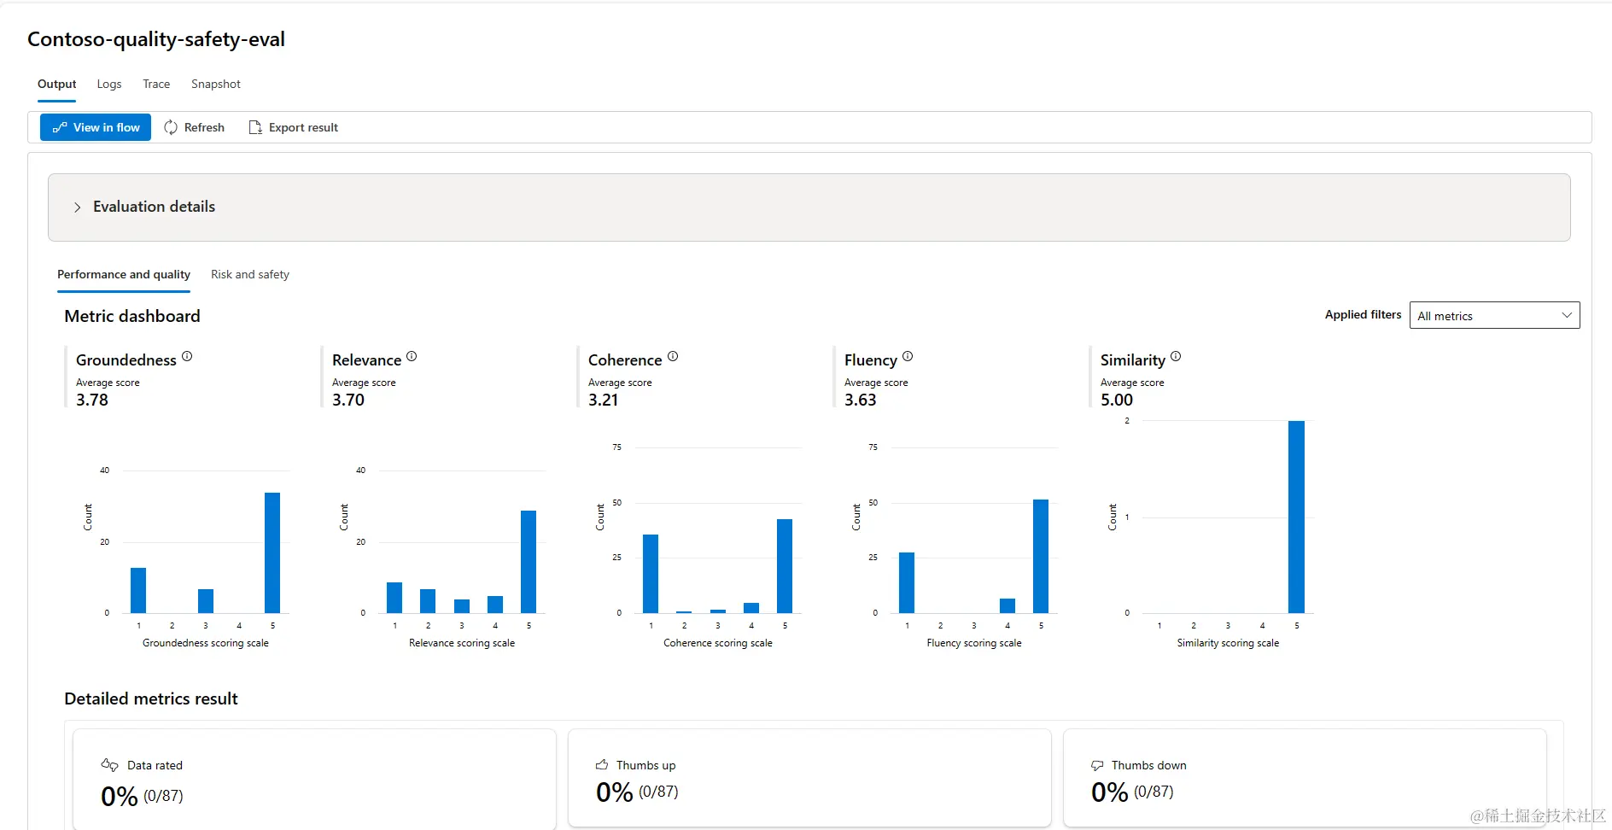The image size is (1612, 830).
Task: Click the Detailed metrics result heading
Action: pyautogui.click(x=151, y=698)
